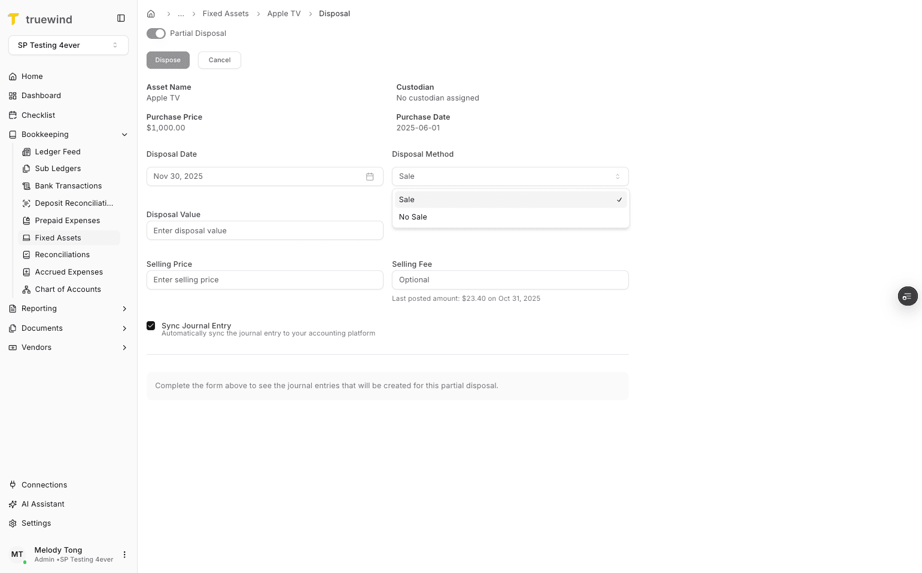This screenshot has height=573, width=922.
Task: Collapse the Bookkeeping section chevron
Action: [x=124, y=135]
